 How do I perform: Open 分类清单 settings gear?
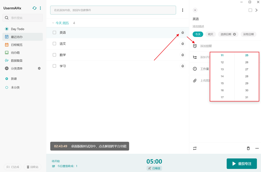coord(39,69)
